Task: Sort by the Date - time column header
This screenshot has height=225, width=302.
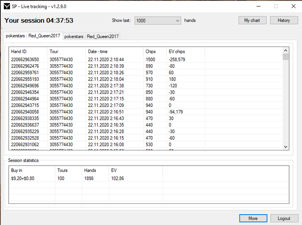Action: point(115,51)
